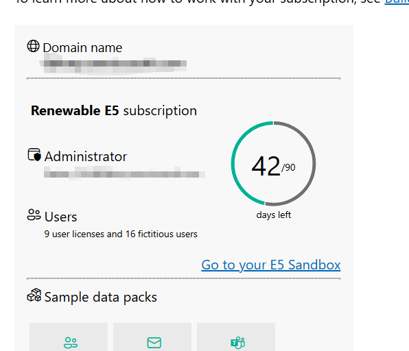Open the users sample data pack tile
The image size is (409, 351).
coord(69,337)
